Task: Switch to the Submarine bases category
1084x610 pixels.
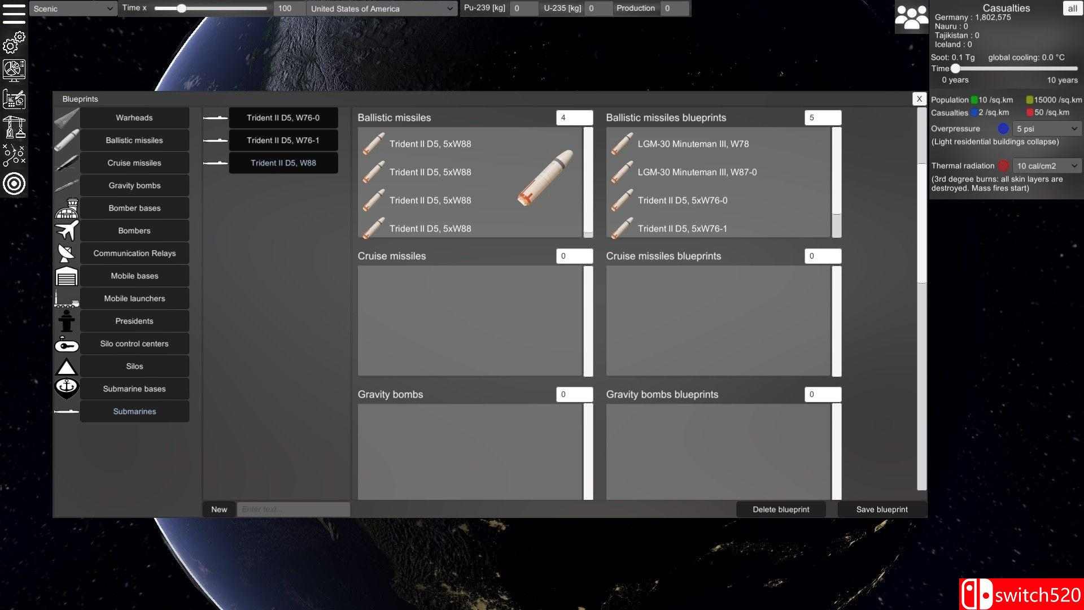Action: (134, 389)
